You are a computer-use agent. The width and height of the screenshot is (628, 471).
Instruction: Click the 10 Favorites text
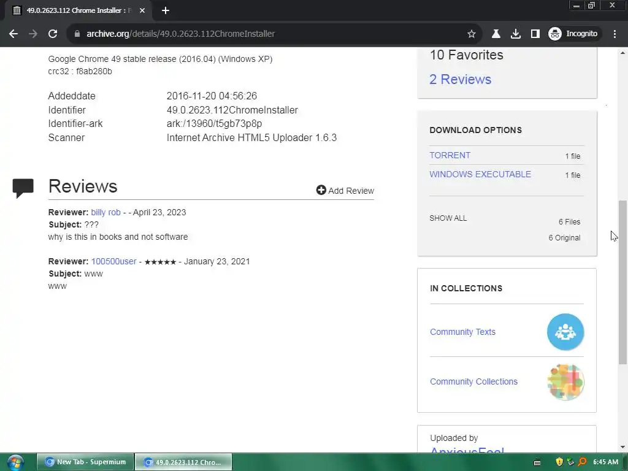pyautogui.click(x=466, y=55)
